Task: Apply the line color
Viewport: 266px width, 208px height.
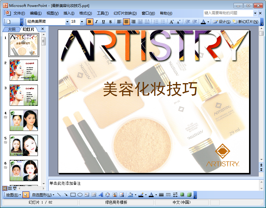Action: coord(141,195)
